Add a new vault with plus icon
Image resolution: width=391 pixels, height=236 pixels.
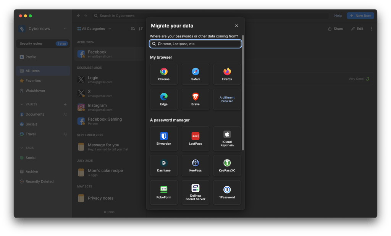pyautogui.click(x=65, y=104)
